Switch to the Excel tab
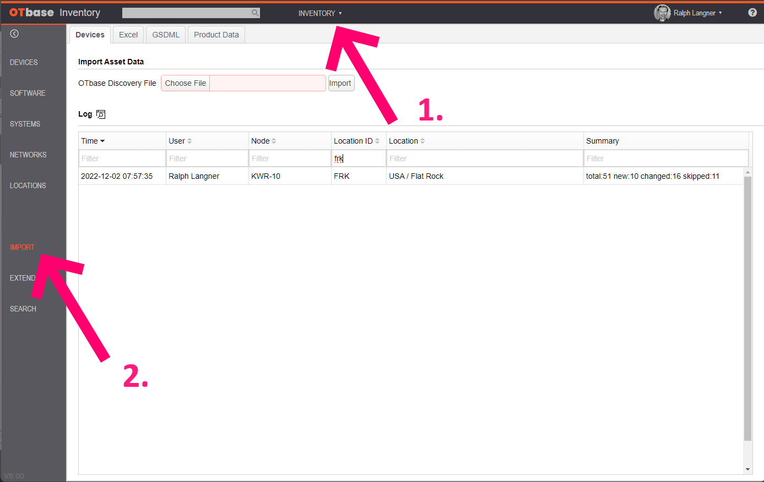 click(128, 35)
